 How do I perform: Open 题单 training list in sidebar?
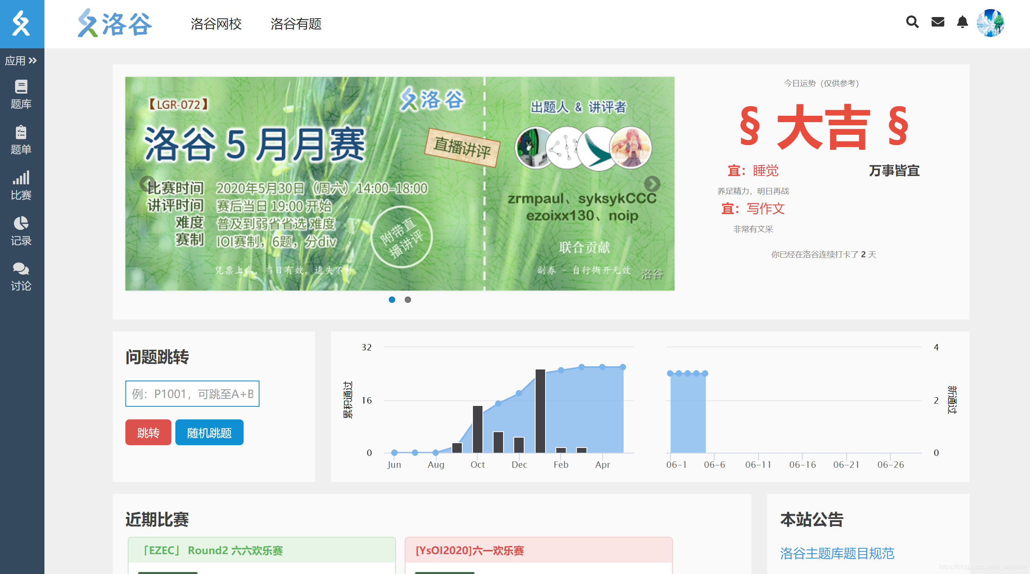click(x=21, y=140)
